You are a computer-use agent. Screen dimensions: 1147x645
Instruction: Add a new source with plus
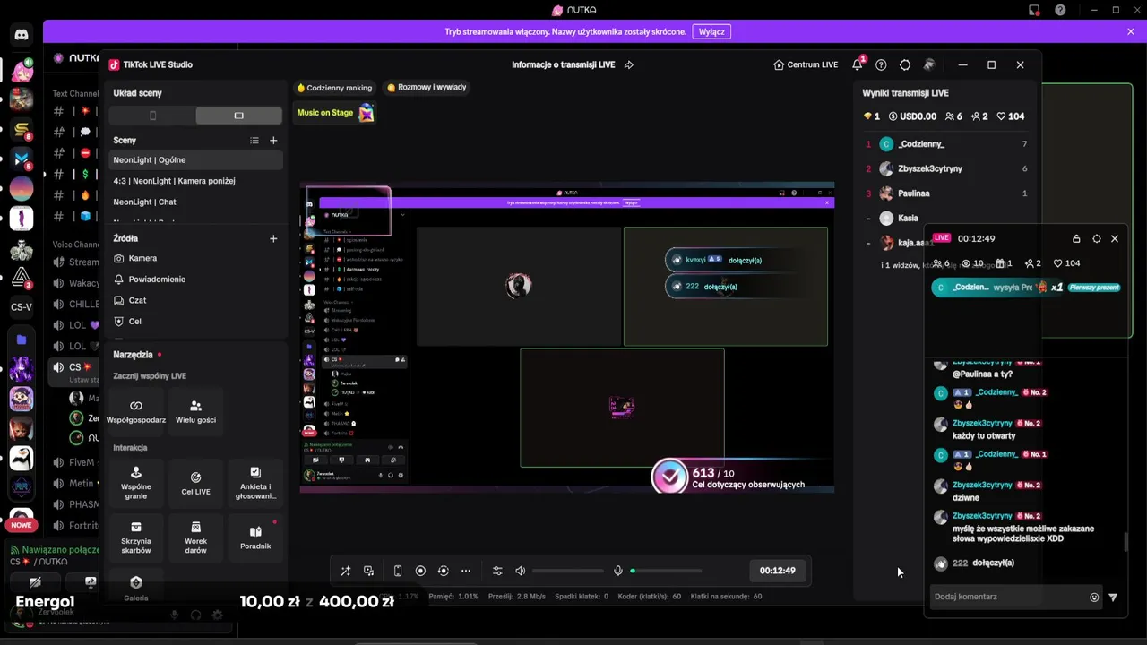pyautogui.click(x=273, y=239)
